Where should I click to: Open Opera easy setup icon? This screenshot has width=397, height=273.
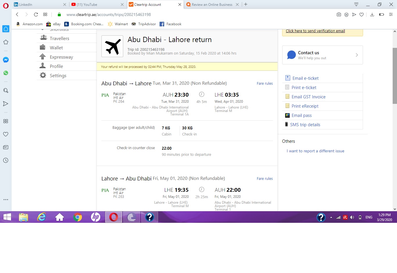(391, 15)
